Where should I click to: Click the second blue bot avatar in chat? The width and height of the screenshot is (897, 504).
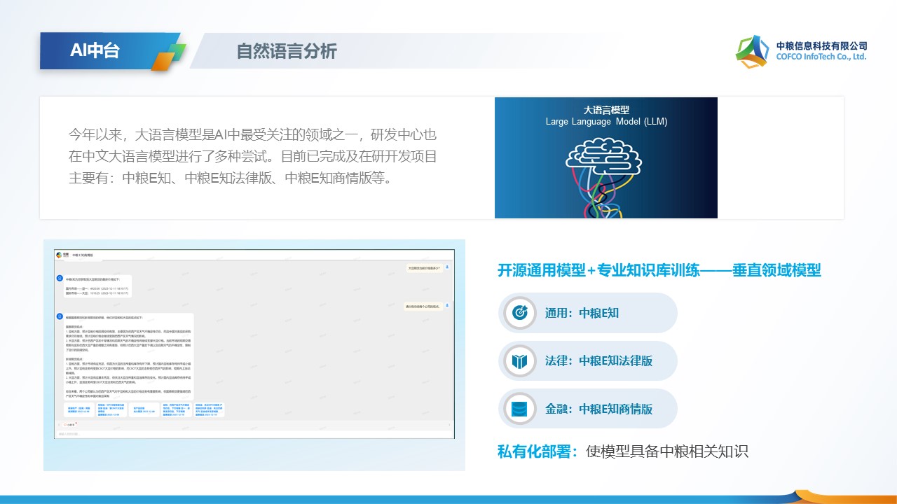(x=60, y=316)
